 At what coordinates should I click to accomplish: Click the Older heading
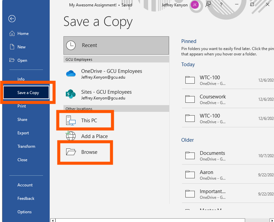pos(187,140)
